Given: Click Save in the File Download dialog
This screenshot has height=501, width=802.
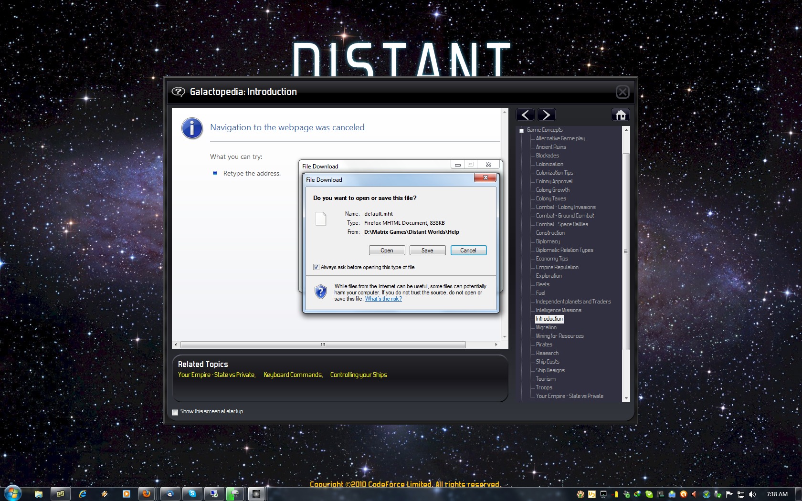Looking at the screenshot, I should (x=427, y=250).
